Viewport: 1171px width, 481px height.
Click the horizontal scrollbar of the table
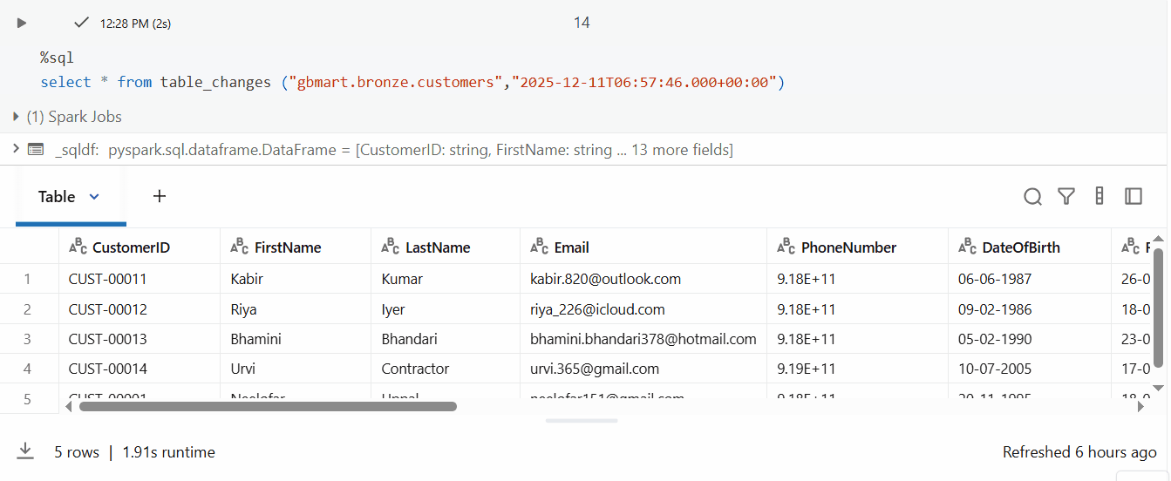(268, 406)
